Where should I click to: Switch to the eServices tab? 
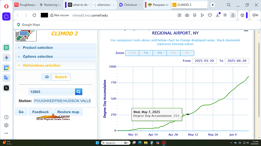104,5
